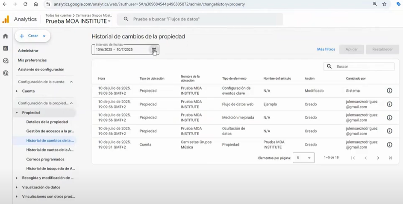Image resolution: width=403 pixels, height=204 pixels.
Task: Click the zoom magnifier icon in address bar
Action: tap(375, 4)
